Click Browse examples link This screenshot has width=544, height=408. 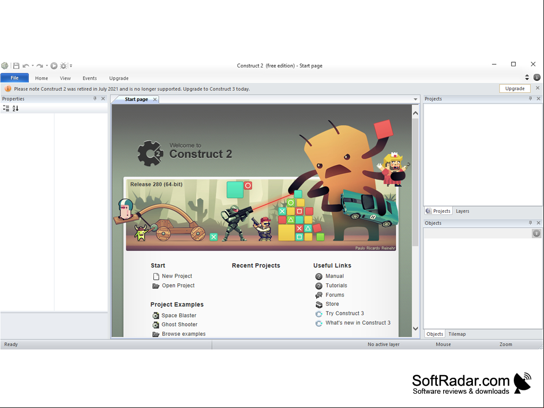tap(184, 334)
